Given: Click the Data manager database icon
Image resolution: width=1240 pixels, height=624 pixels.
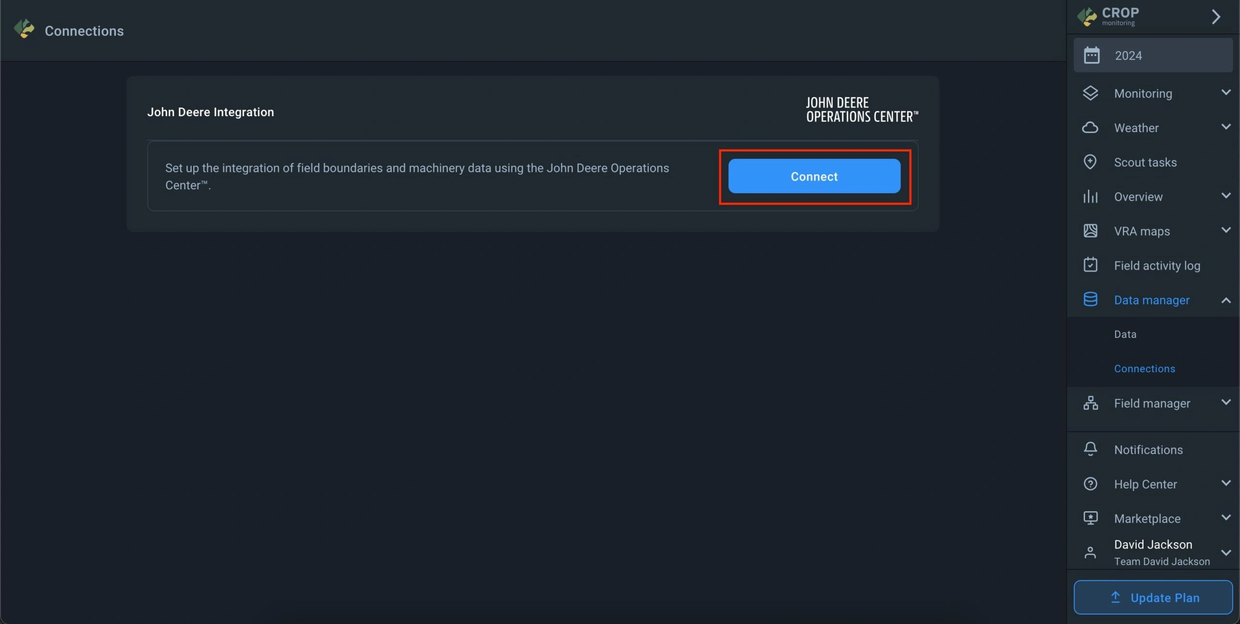Looking at the screenshot, I should (1090, 300).
